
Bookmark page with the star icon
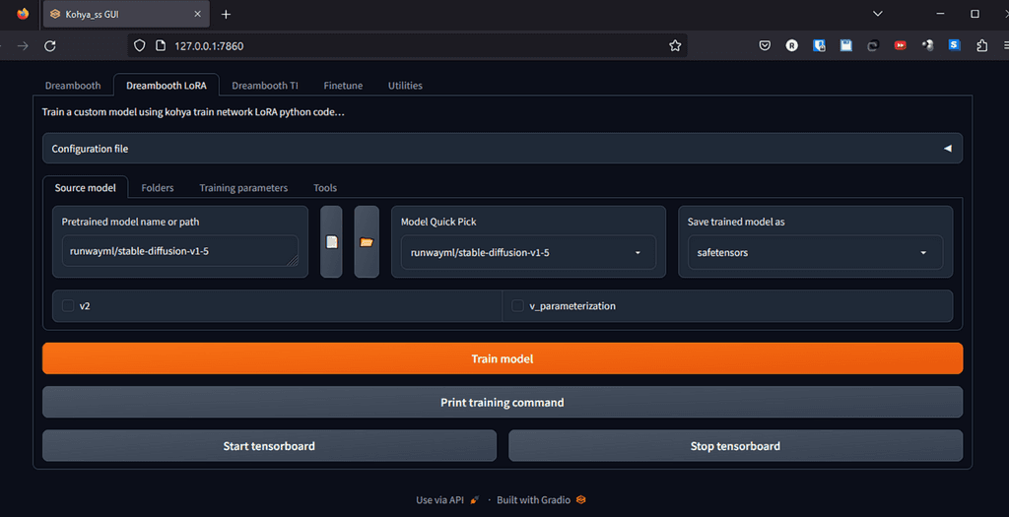coord(674,45)
